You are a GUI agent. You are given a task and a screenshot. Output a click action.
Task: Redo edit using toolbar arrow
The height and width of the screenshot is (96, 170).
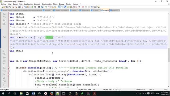pyautogui.click(x=35, y=7)
